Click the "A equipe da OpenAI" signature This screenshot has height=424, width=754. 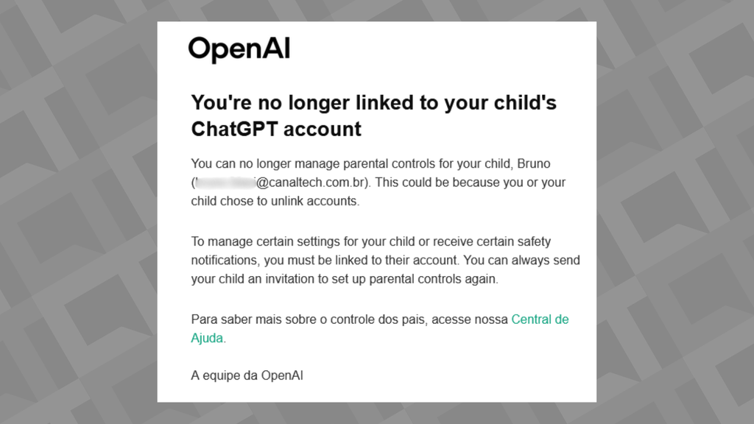point(247,375)
